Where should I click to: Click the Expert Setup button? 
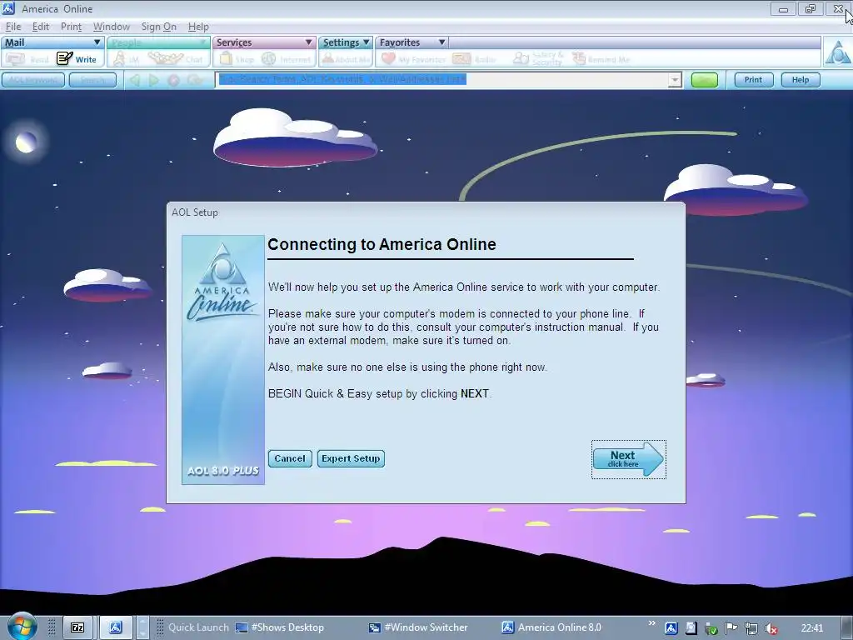(351, 459)
